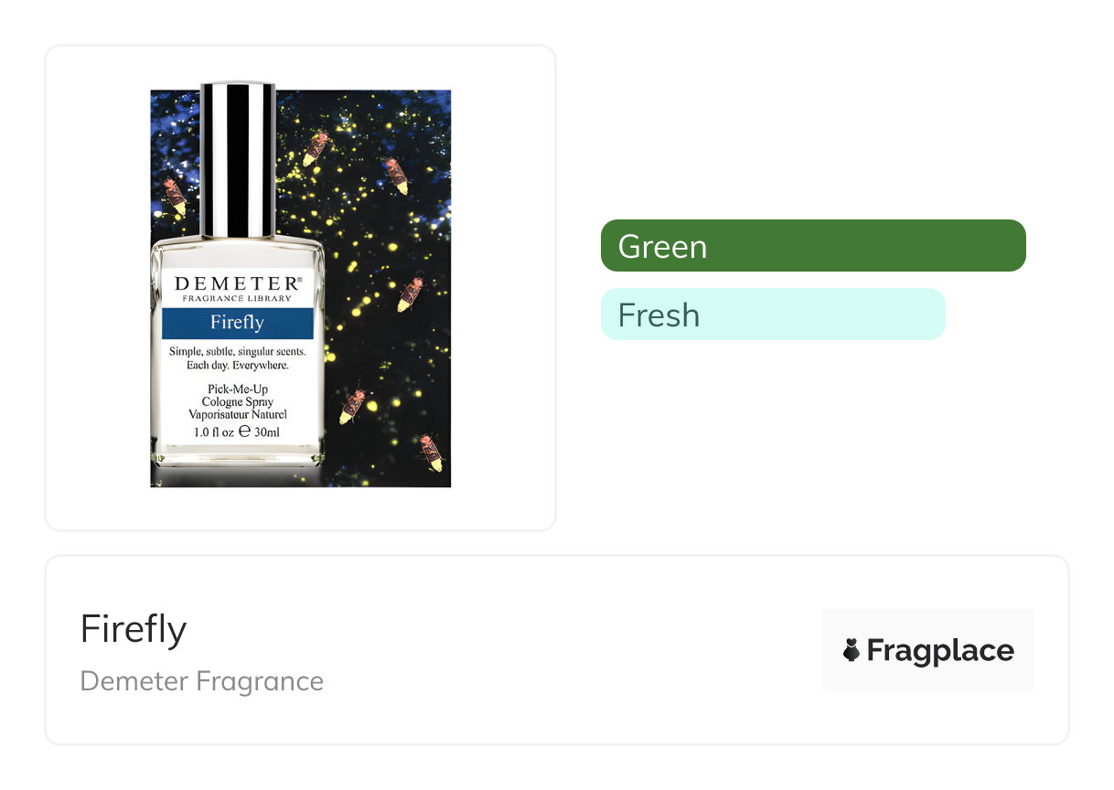1114x790 pixels.
Task: Click the firefly in the photo's bottom-right corner
Action: pos(432,452)
